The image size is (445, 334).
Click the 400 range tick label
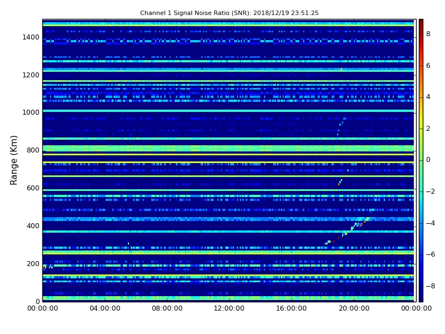33,226
